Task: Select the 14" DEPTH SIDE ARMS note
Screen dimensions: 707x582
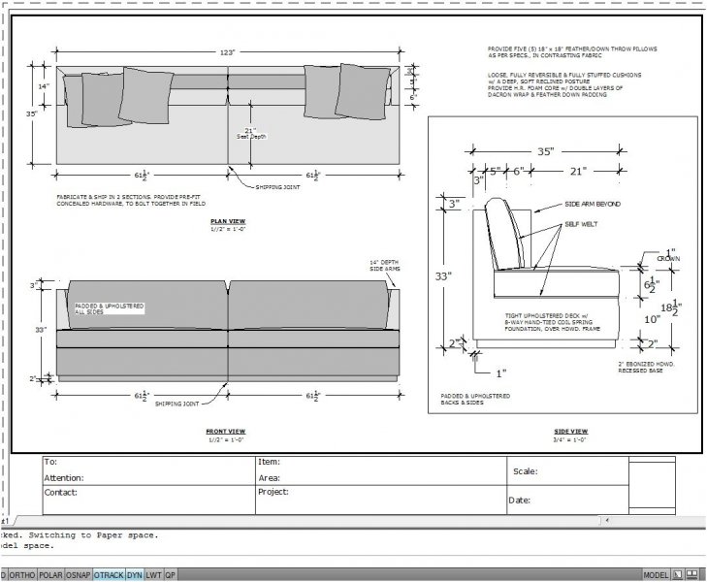Action: pos(385,266)
